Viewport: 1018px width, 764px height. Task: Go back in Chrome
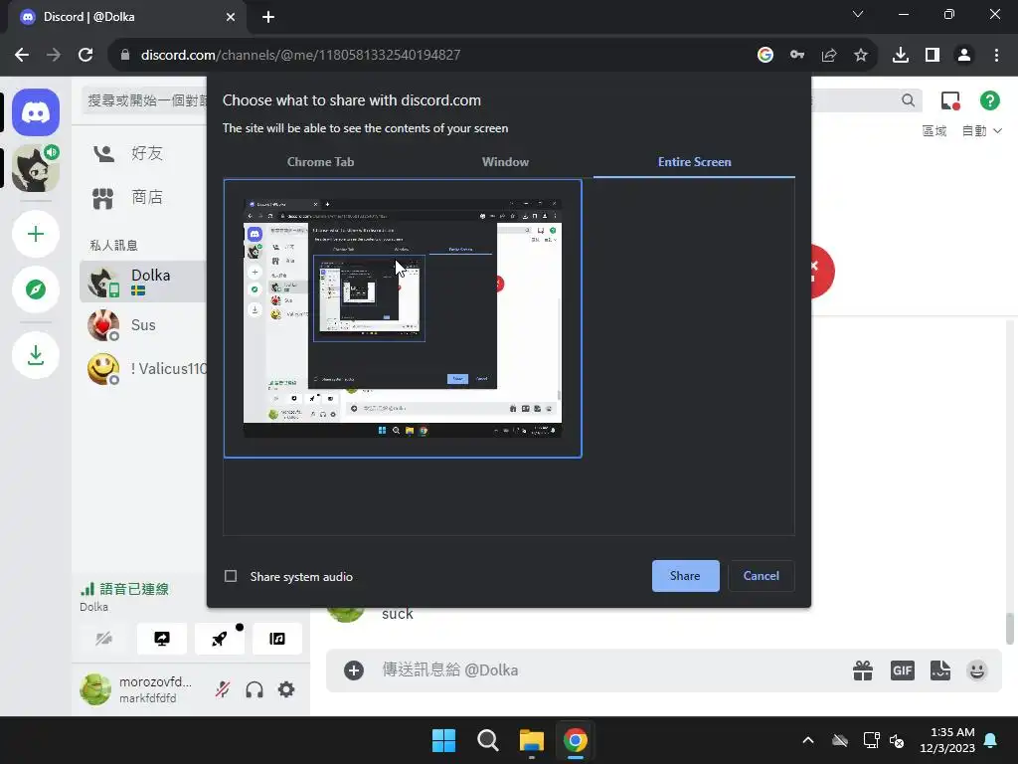click(x=22, y=55)
